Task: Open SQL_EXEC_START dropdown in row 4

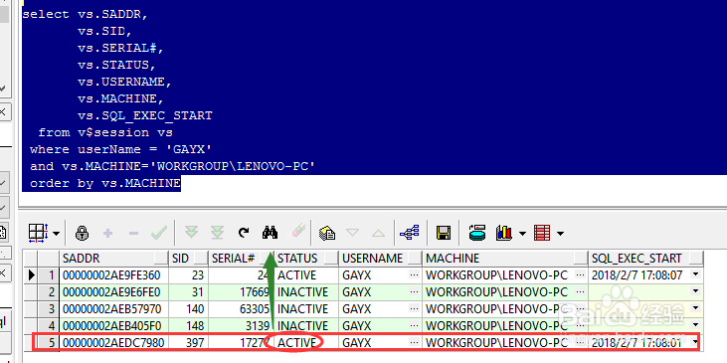Action: 695,325
